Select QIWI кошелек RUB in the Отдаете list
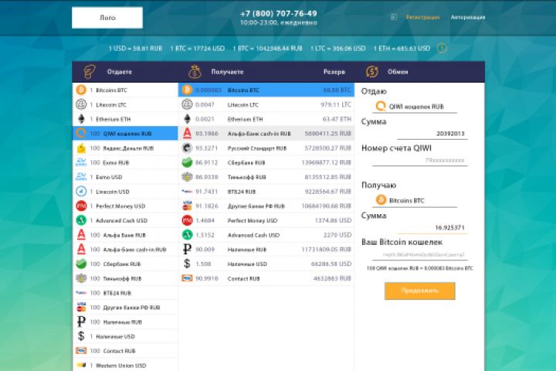 125,134
